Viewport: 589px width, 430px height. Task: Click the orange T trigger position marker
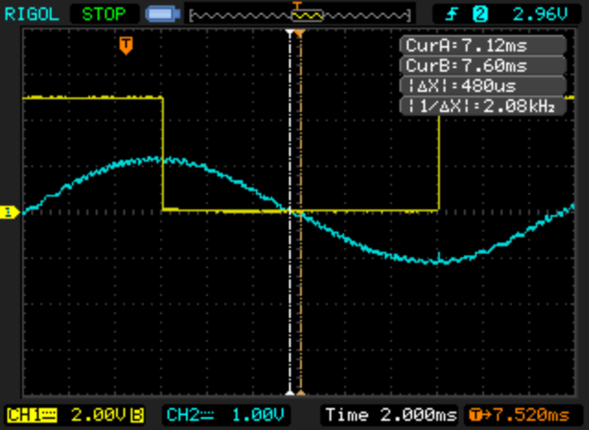pos(126,45)
